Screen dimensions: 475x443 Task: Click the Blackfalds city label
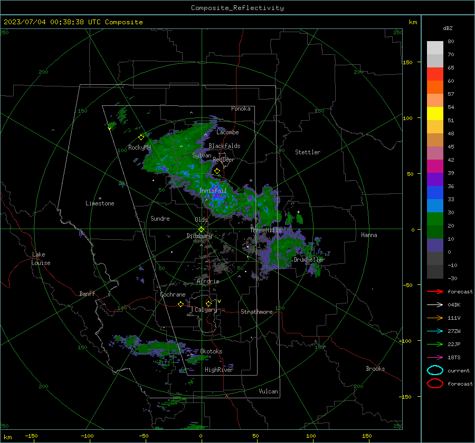(x=224, y=146)
